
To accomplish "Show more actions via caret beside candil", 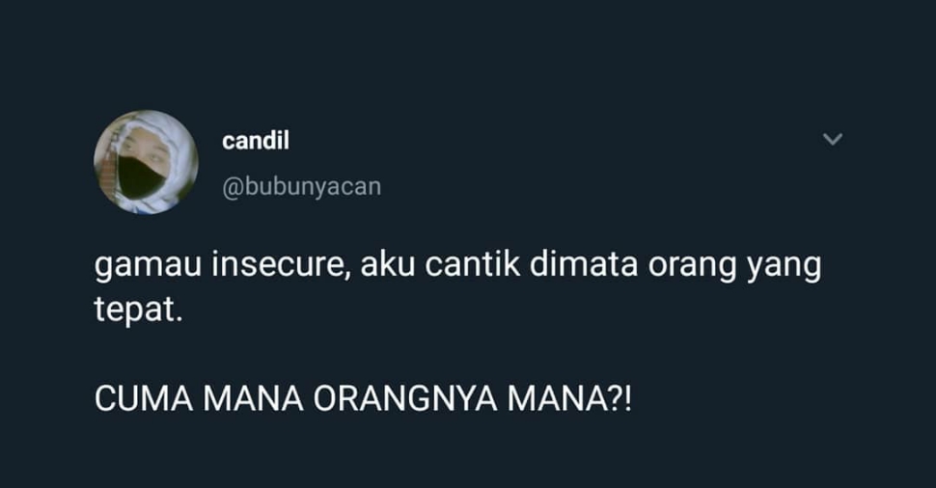I will coord(832,139).
